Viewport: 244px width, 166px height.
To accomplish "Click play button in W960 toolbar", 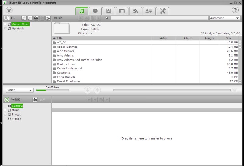I will (x=107, y=100).
